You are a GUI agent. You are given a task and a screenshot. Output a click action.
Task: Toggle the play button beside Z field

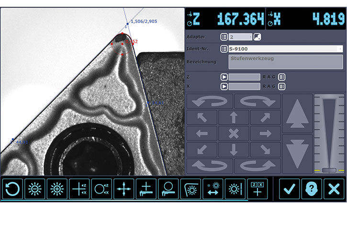(x=224, y=77)
